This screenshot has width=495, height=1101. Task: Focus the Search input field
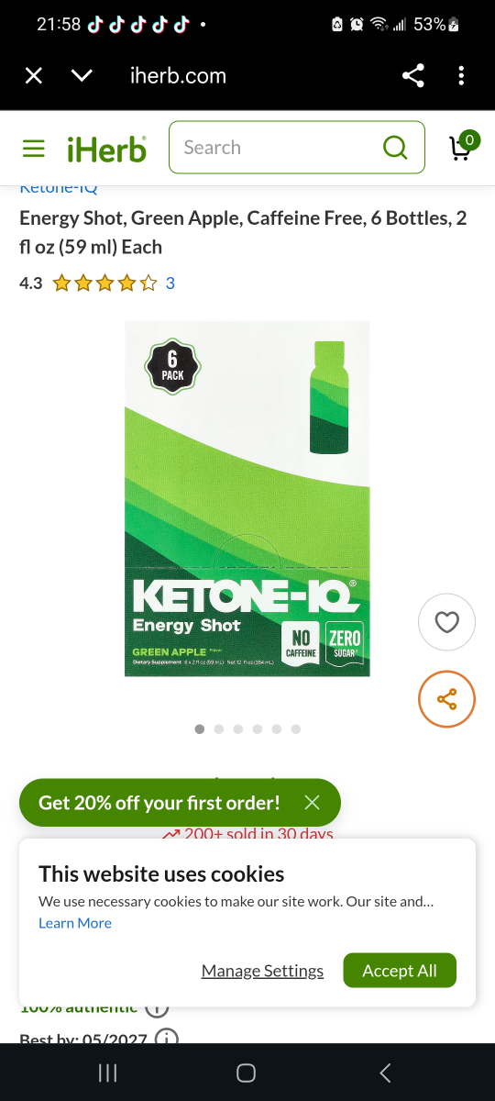click(x=297, y=147)
